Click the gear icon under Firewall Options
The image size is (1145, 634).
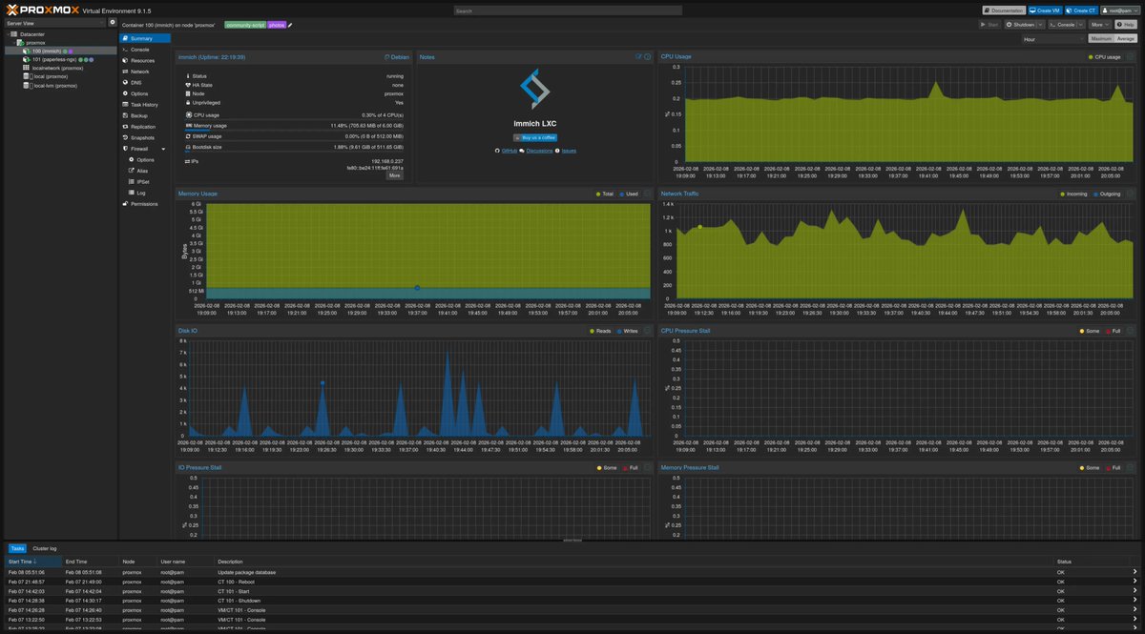click(131, 160)
